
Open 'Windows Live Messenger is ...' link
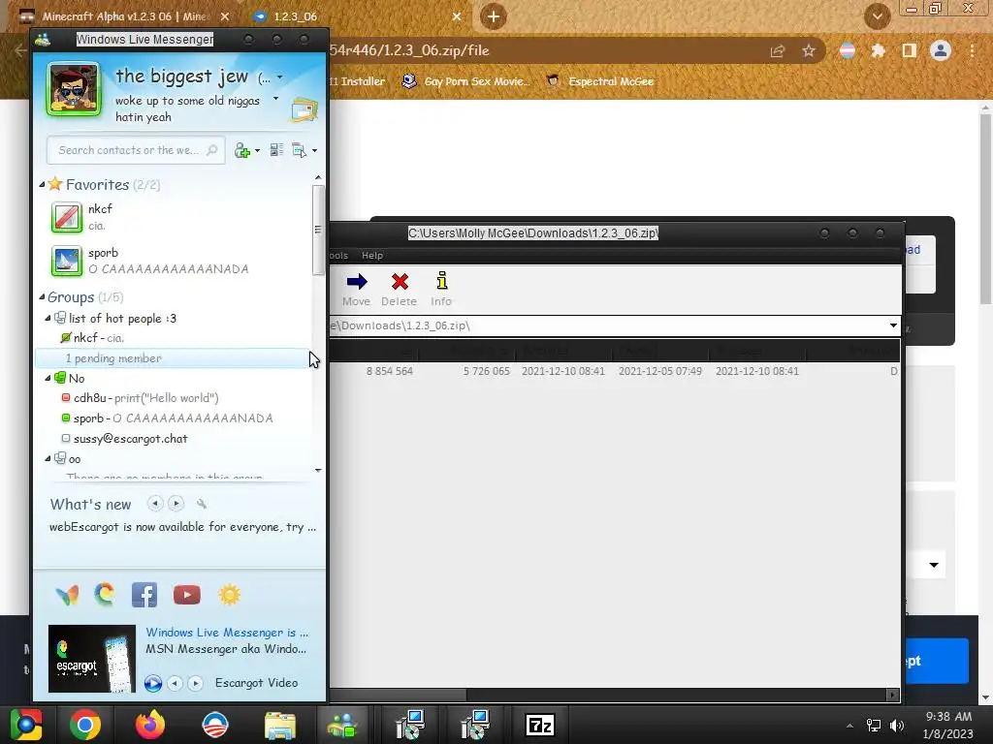(227, 632)
